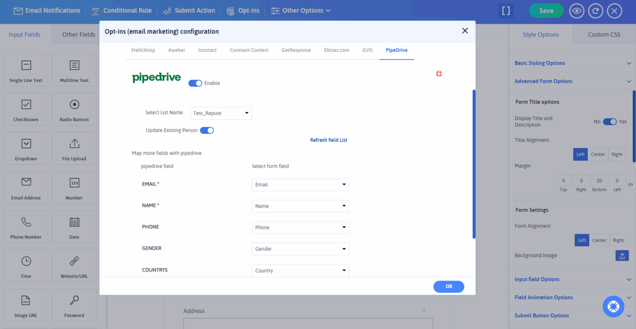Open the Other Options menu
This screenshot has height=329, width=636.
coord(301,11)
